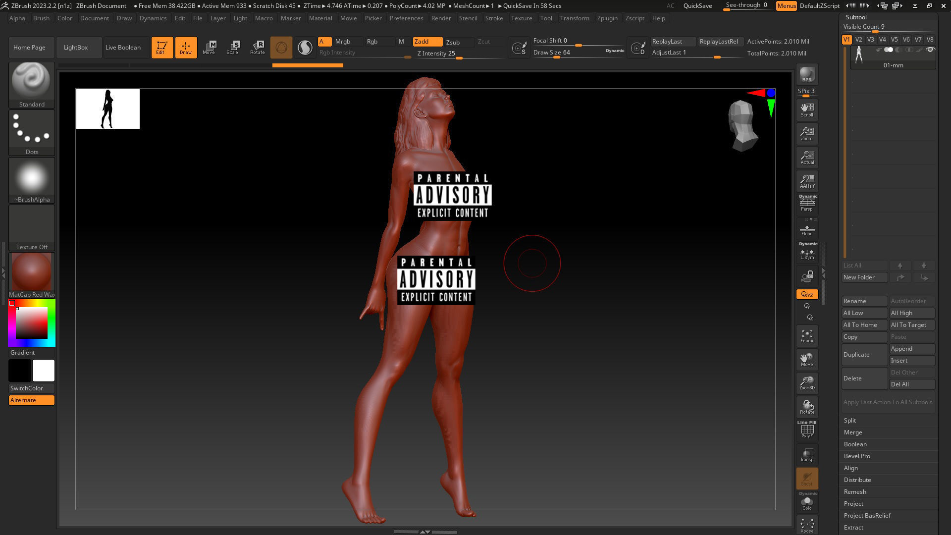The image size is (951, 535).
Task: Toggle Ghost transparency
Action: point(807,478)
